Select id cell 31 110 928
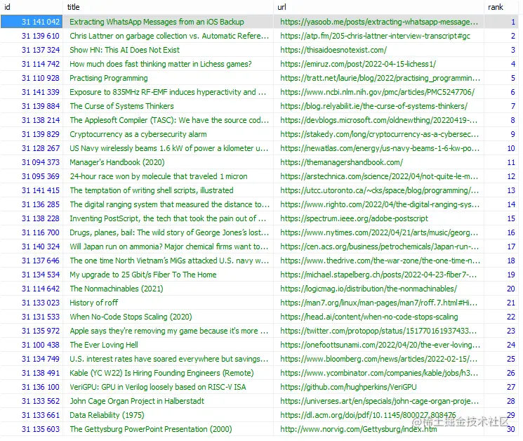Viewport: 523px width, 441px height. point(32,78)
